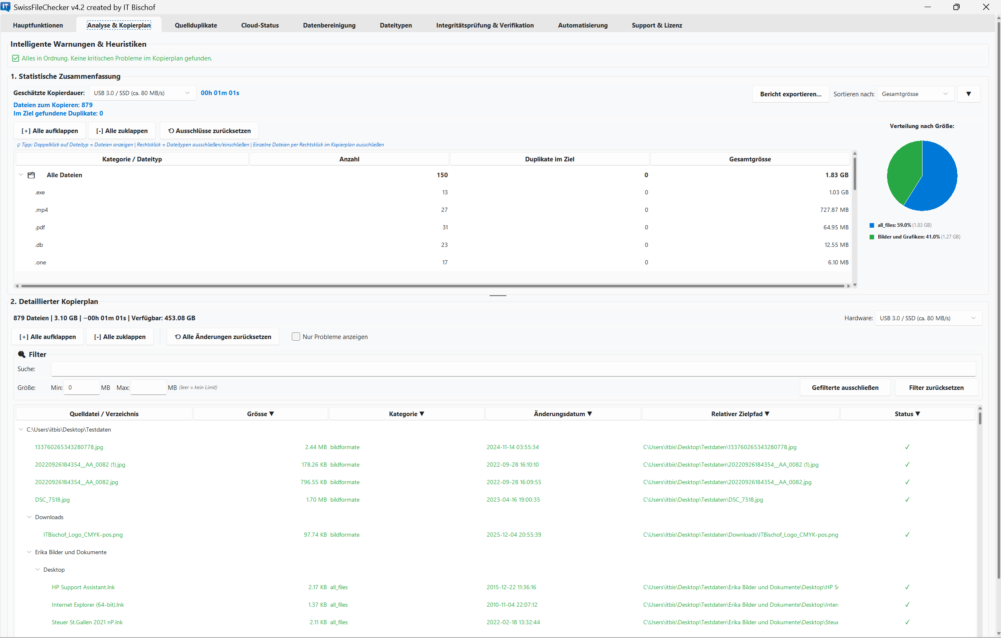Click Bericht exportieren button

[790, 94]
